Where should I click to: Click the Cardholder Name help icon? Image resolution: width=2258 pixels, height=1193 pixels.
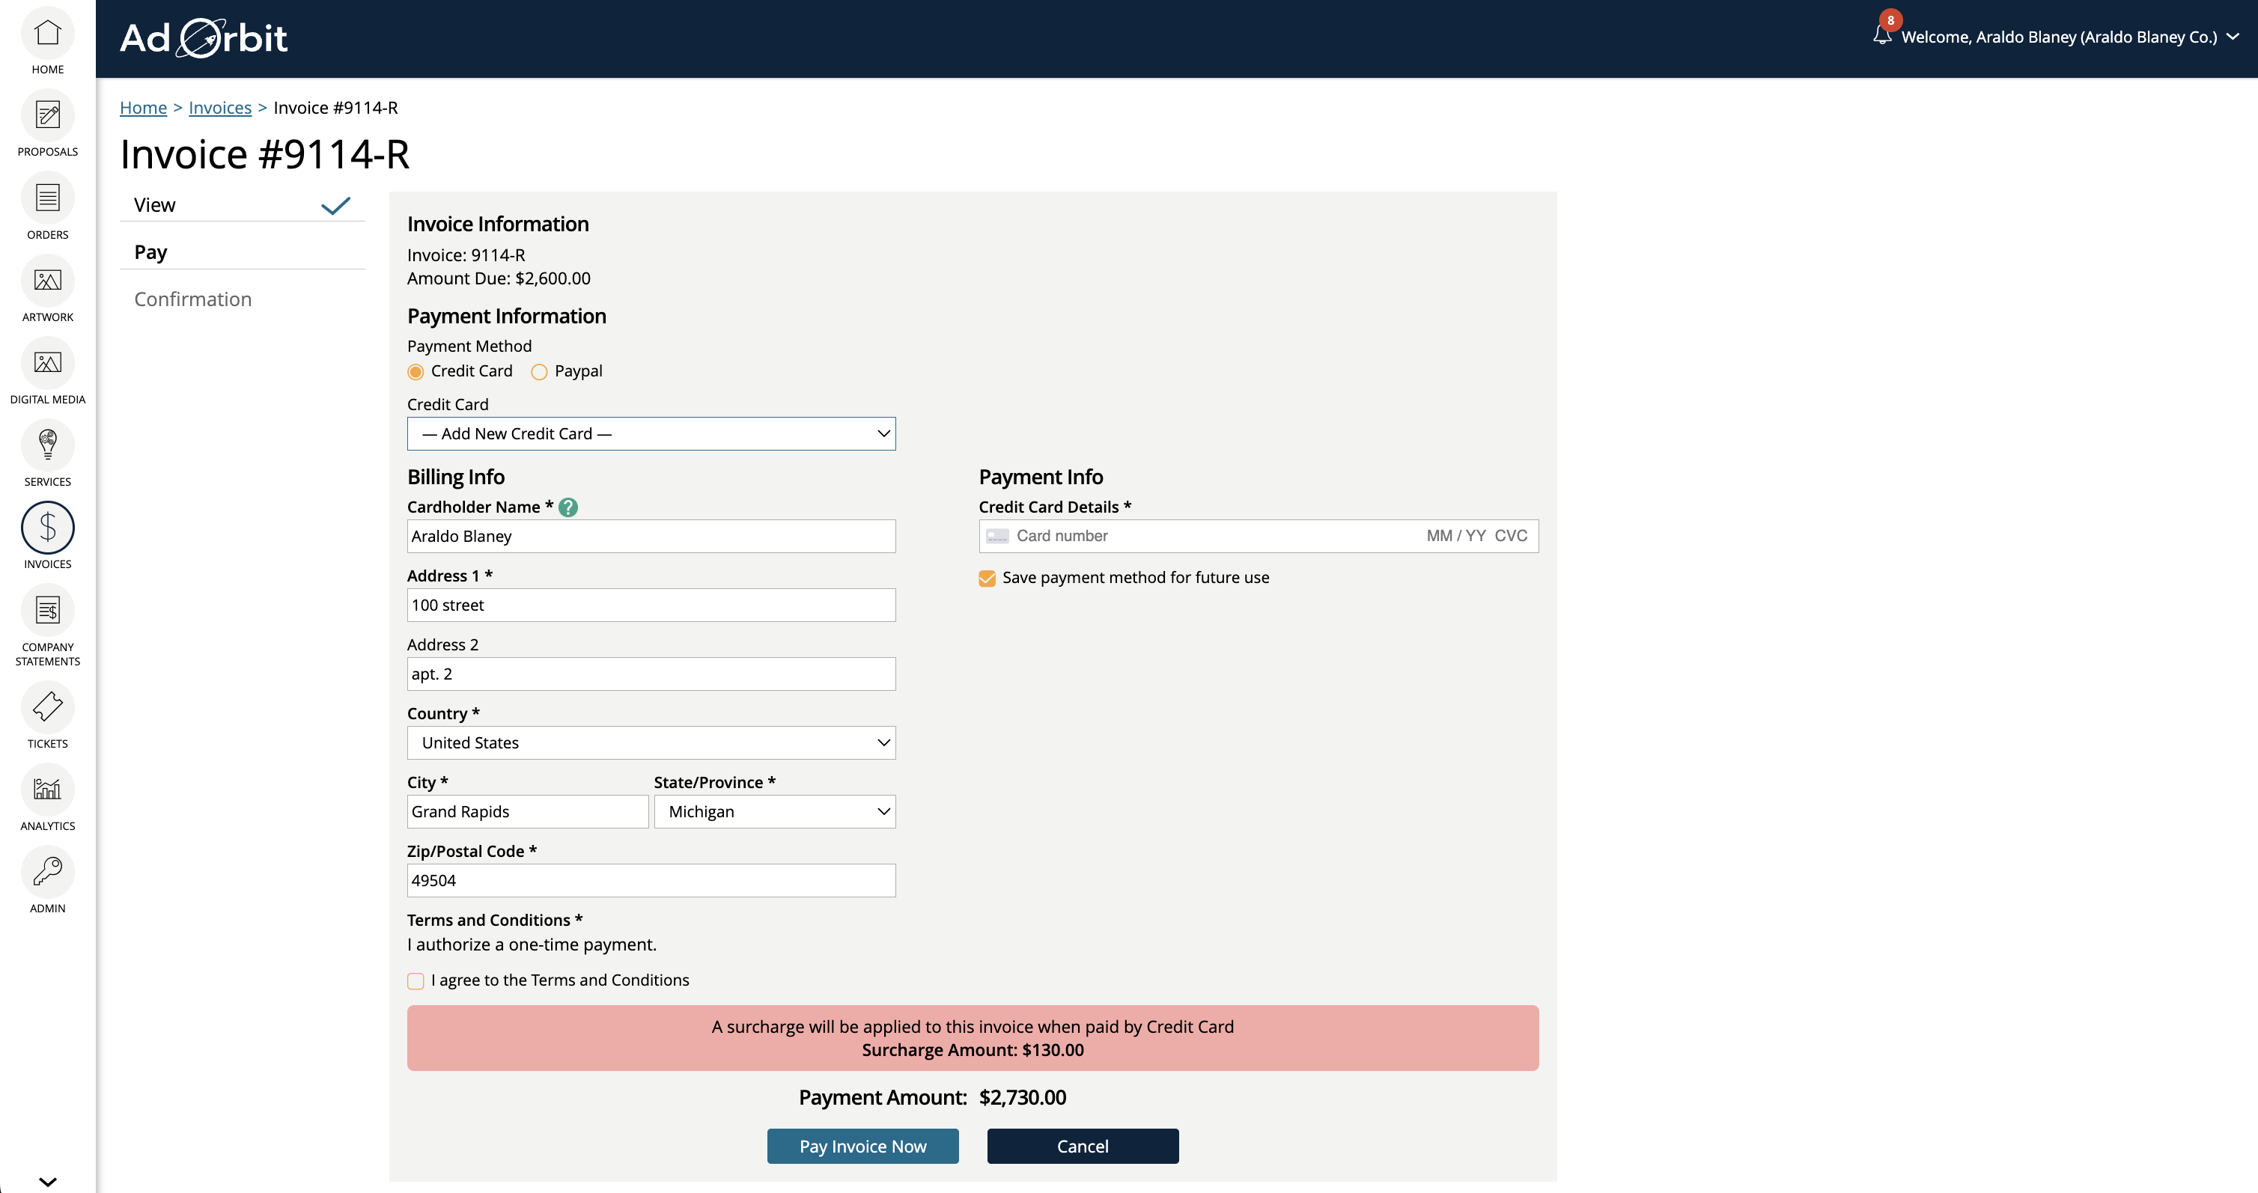[568, 507]
